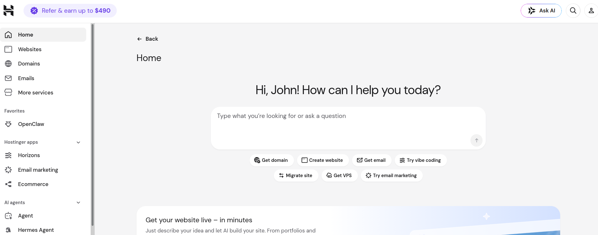Click the Get VPS chip
598x235 pixels.
(339, 176)
